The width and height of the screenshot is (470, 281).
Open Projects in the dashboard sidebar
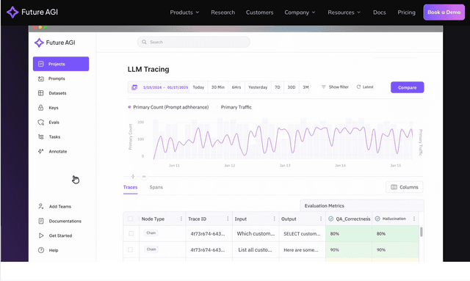click(x=61, y=64)
